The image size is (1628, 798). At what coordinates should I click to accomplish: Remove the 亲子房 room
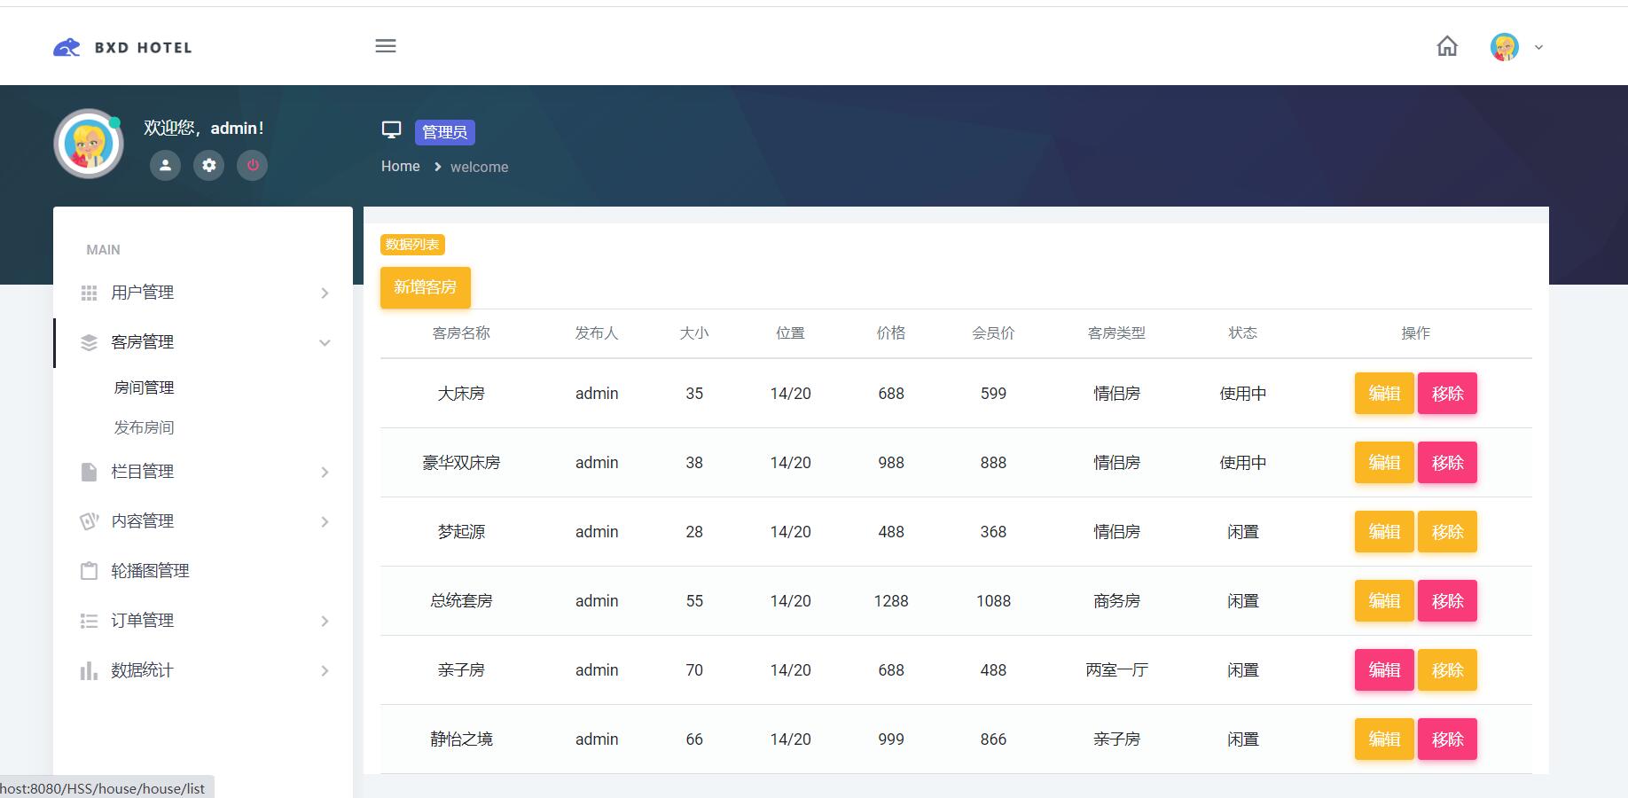point(1447,670)
